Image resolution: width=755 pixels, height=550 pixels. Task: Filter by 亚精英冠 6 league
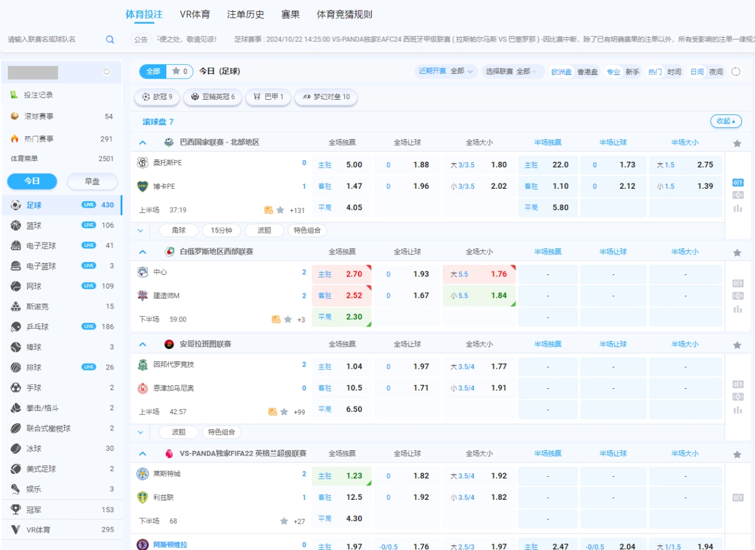[212, 97]
